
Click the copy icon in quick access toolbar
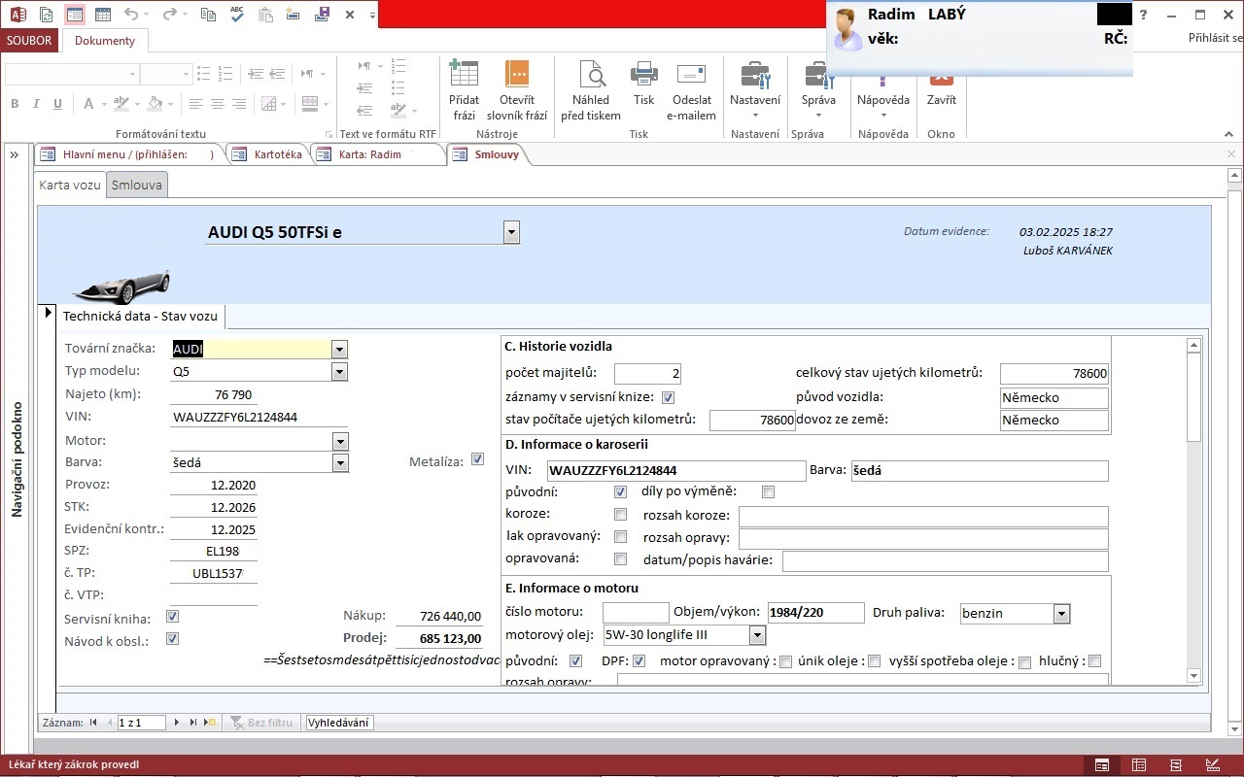point(208,15)
